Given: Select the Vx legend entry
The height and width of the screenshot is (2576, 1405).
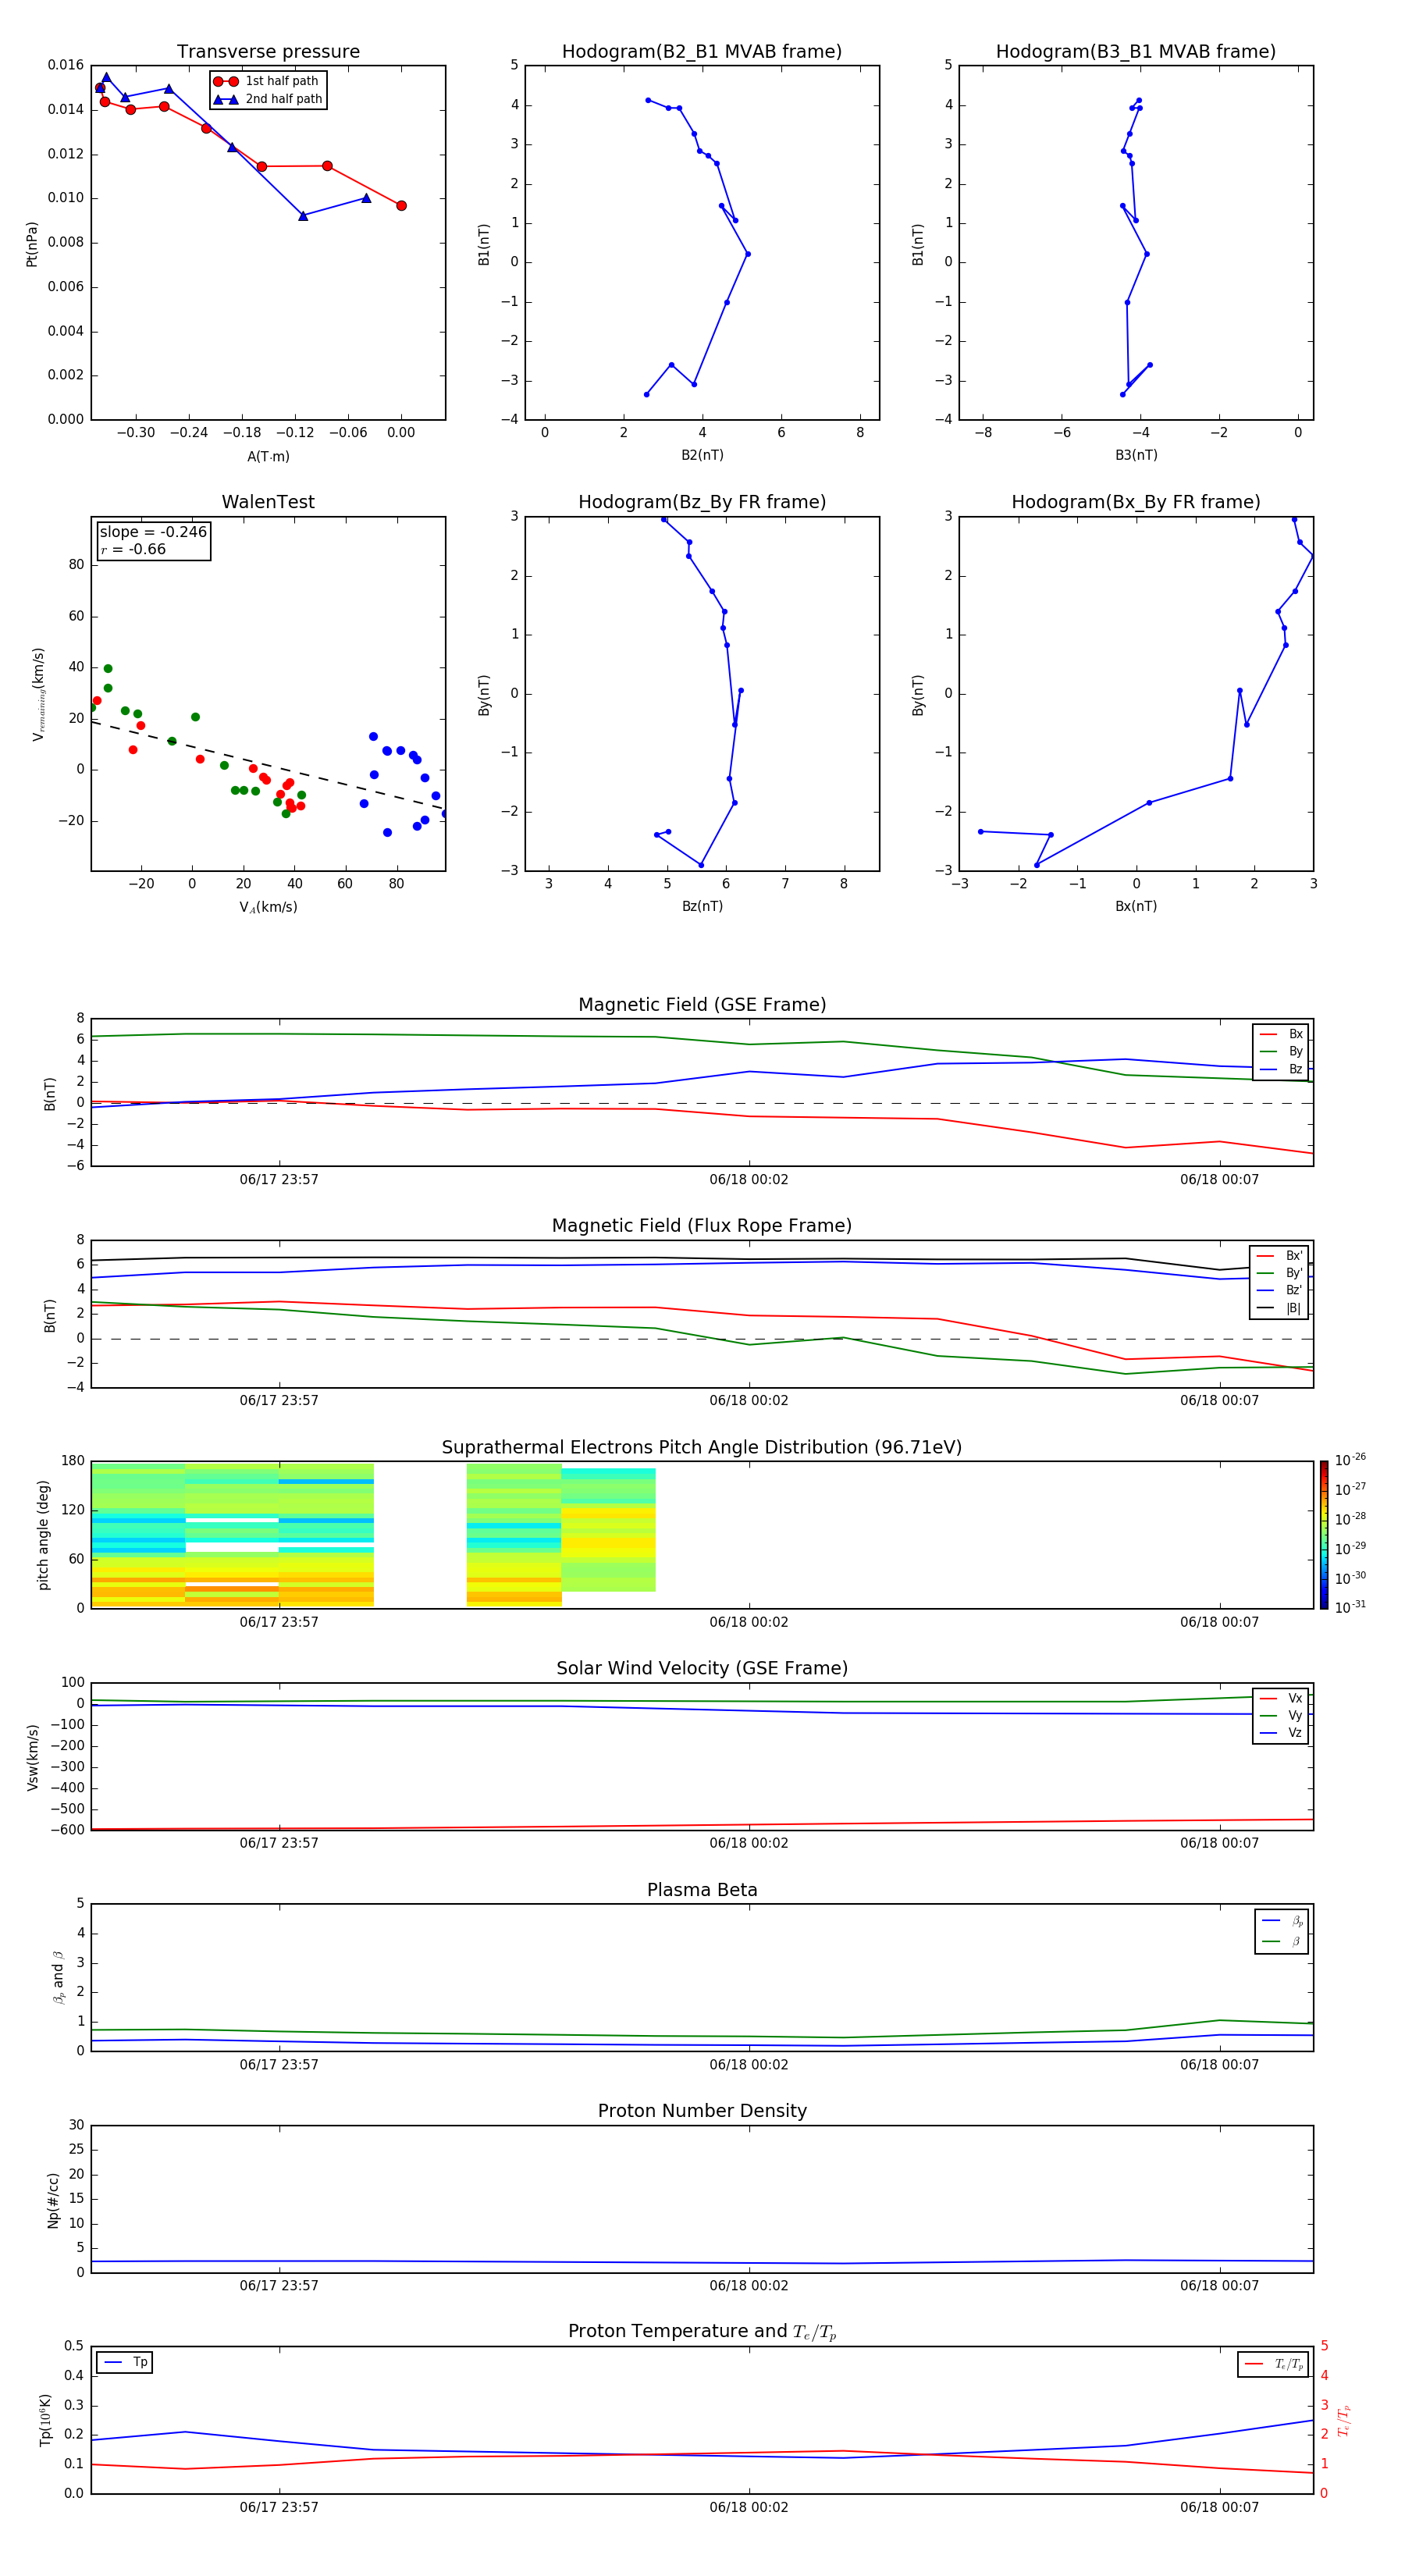Looking at the screenshot, I should [x=1281, y=1699].
